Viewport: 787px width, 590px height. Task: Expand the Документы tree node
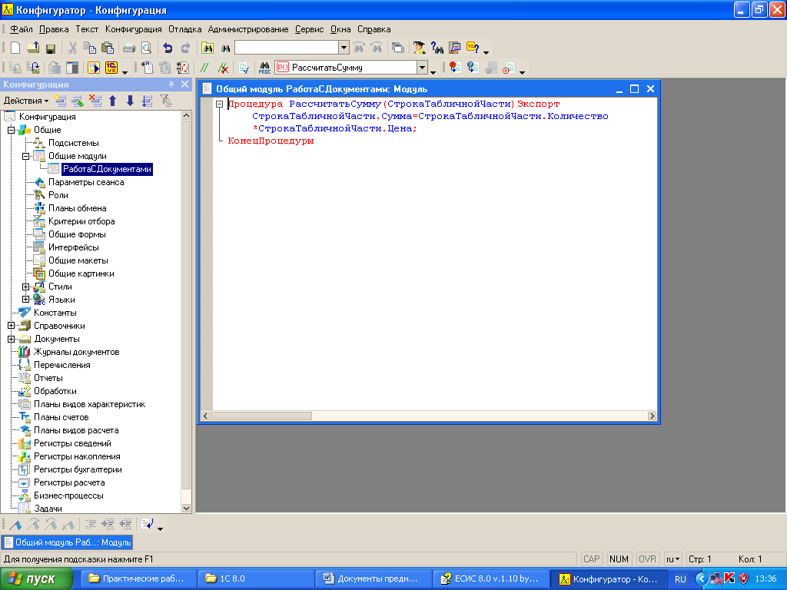click(x=11, y=339)
